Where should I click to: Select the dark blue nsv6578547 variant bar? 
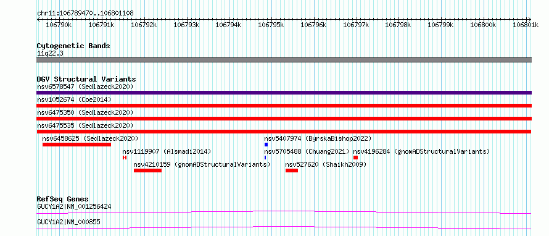284,93
